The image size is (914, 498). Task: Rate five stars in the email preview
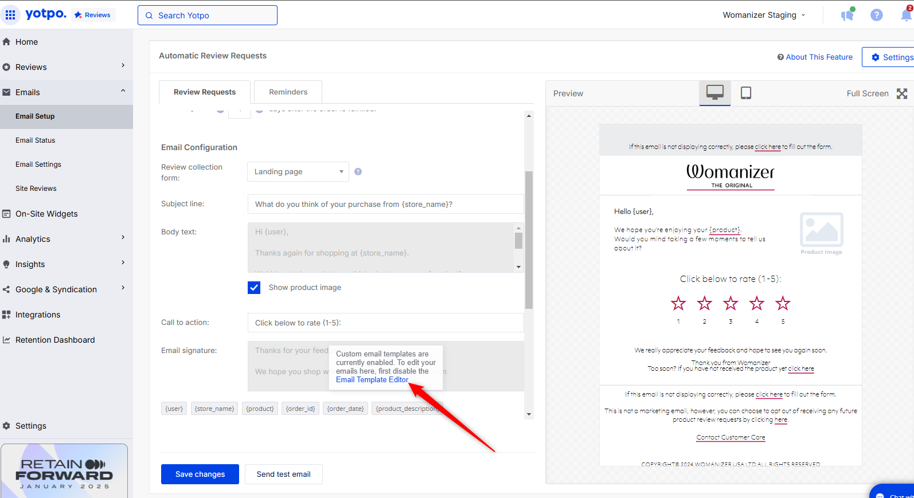click(783, 303)
